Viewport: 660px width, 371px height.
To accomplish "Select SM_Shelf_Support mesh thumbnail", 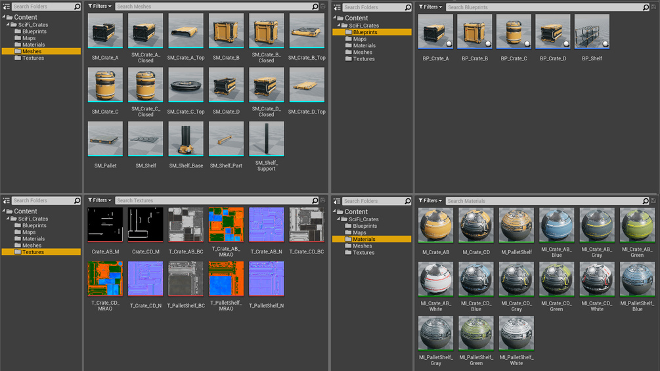I will 267,139.
